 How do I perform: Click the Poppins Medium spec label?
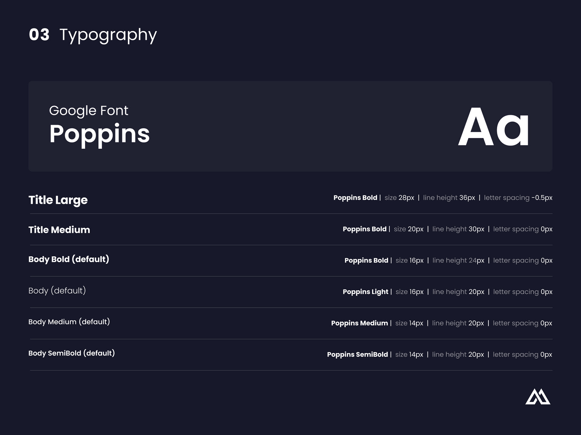[359, 323]
